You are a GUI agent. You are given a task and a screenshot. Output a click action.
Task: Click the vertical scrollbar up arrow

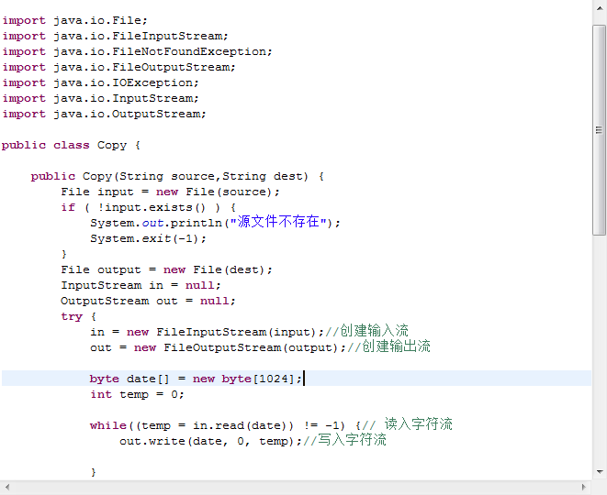point(600,9)
